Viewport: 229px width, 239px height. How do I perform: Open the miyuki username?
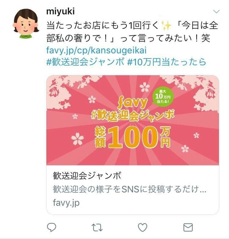(x=61, y=11)
